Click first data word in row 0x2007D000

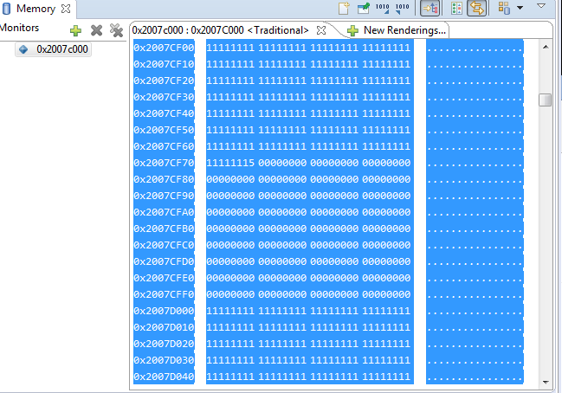coord(230,311)
